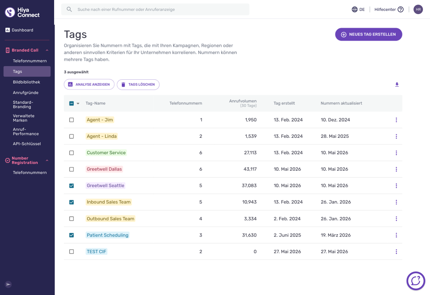Click the yellow Inbound Sales Team tag label
The image size is (430, 295).
point(109,202)
